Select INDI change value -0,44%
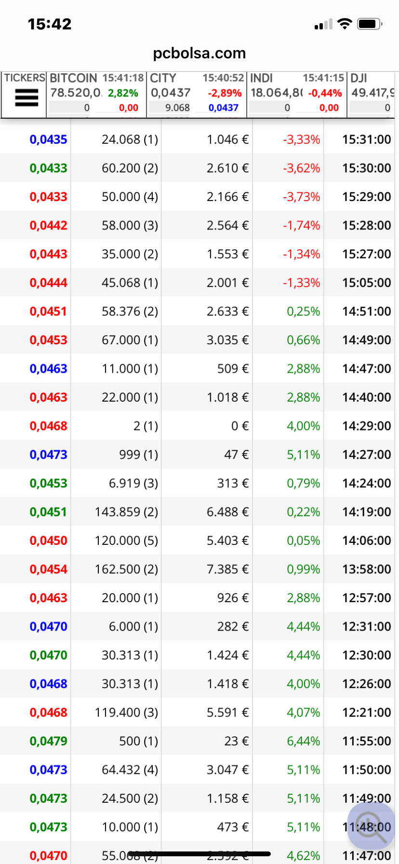399x864 pixels. [x=325, y=93]
